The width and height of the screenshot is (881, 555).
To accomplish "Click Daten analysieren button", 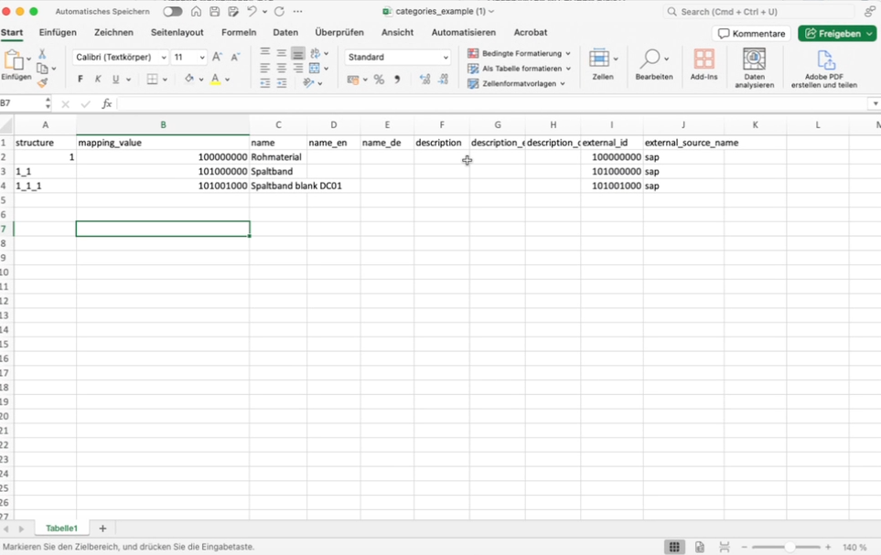I will click(x=754, y=68).
